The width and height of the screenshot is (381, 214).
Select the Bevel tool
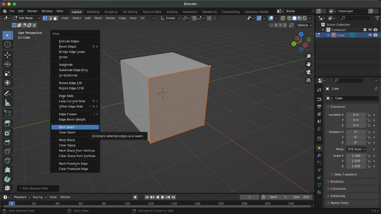(x=7, y=142)
